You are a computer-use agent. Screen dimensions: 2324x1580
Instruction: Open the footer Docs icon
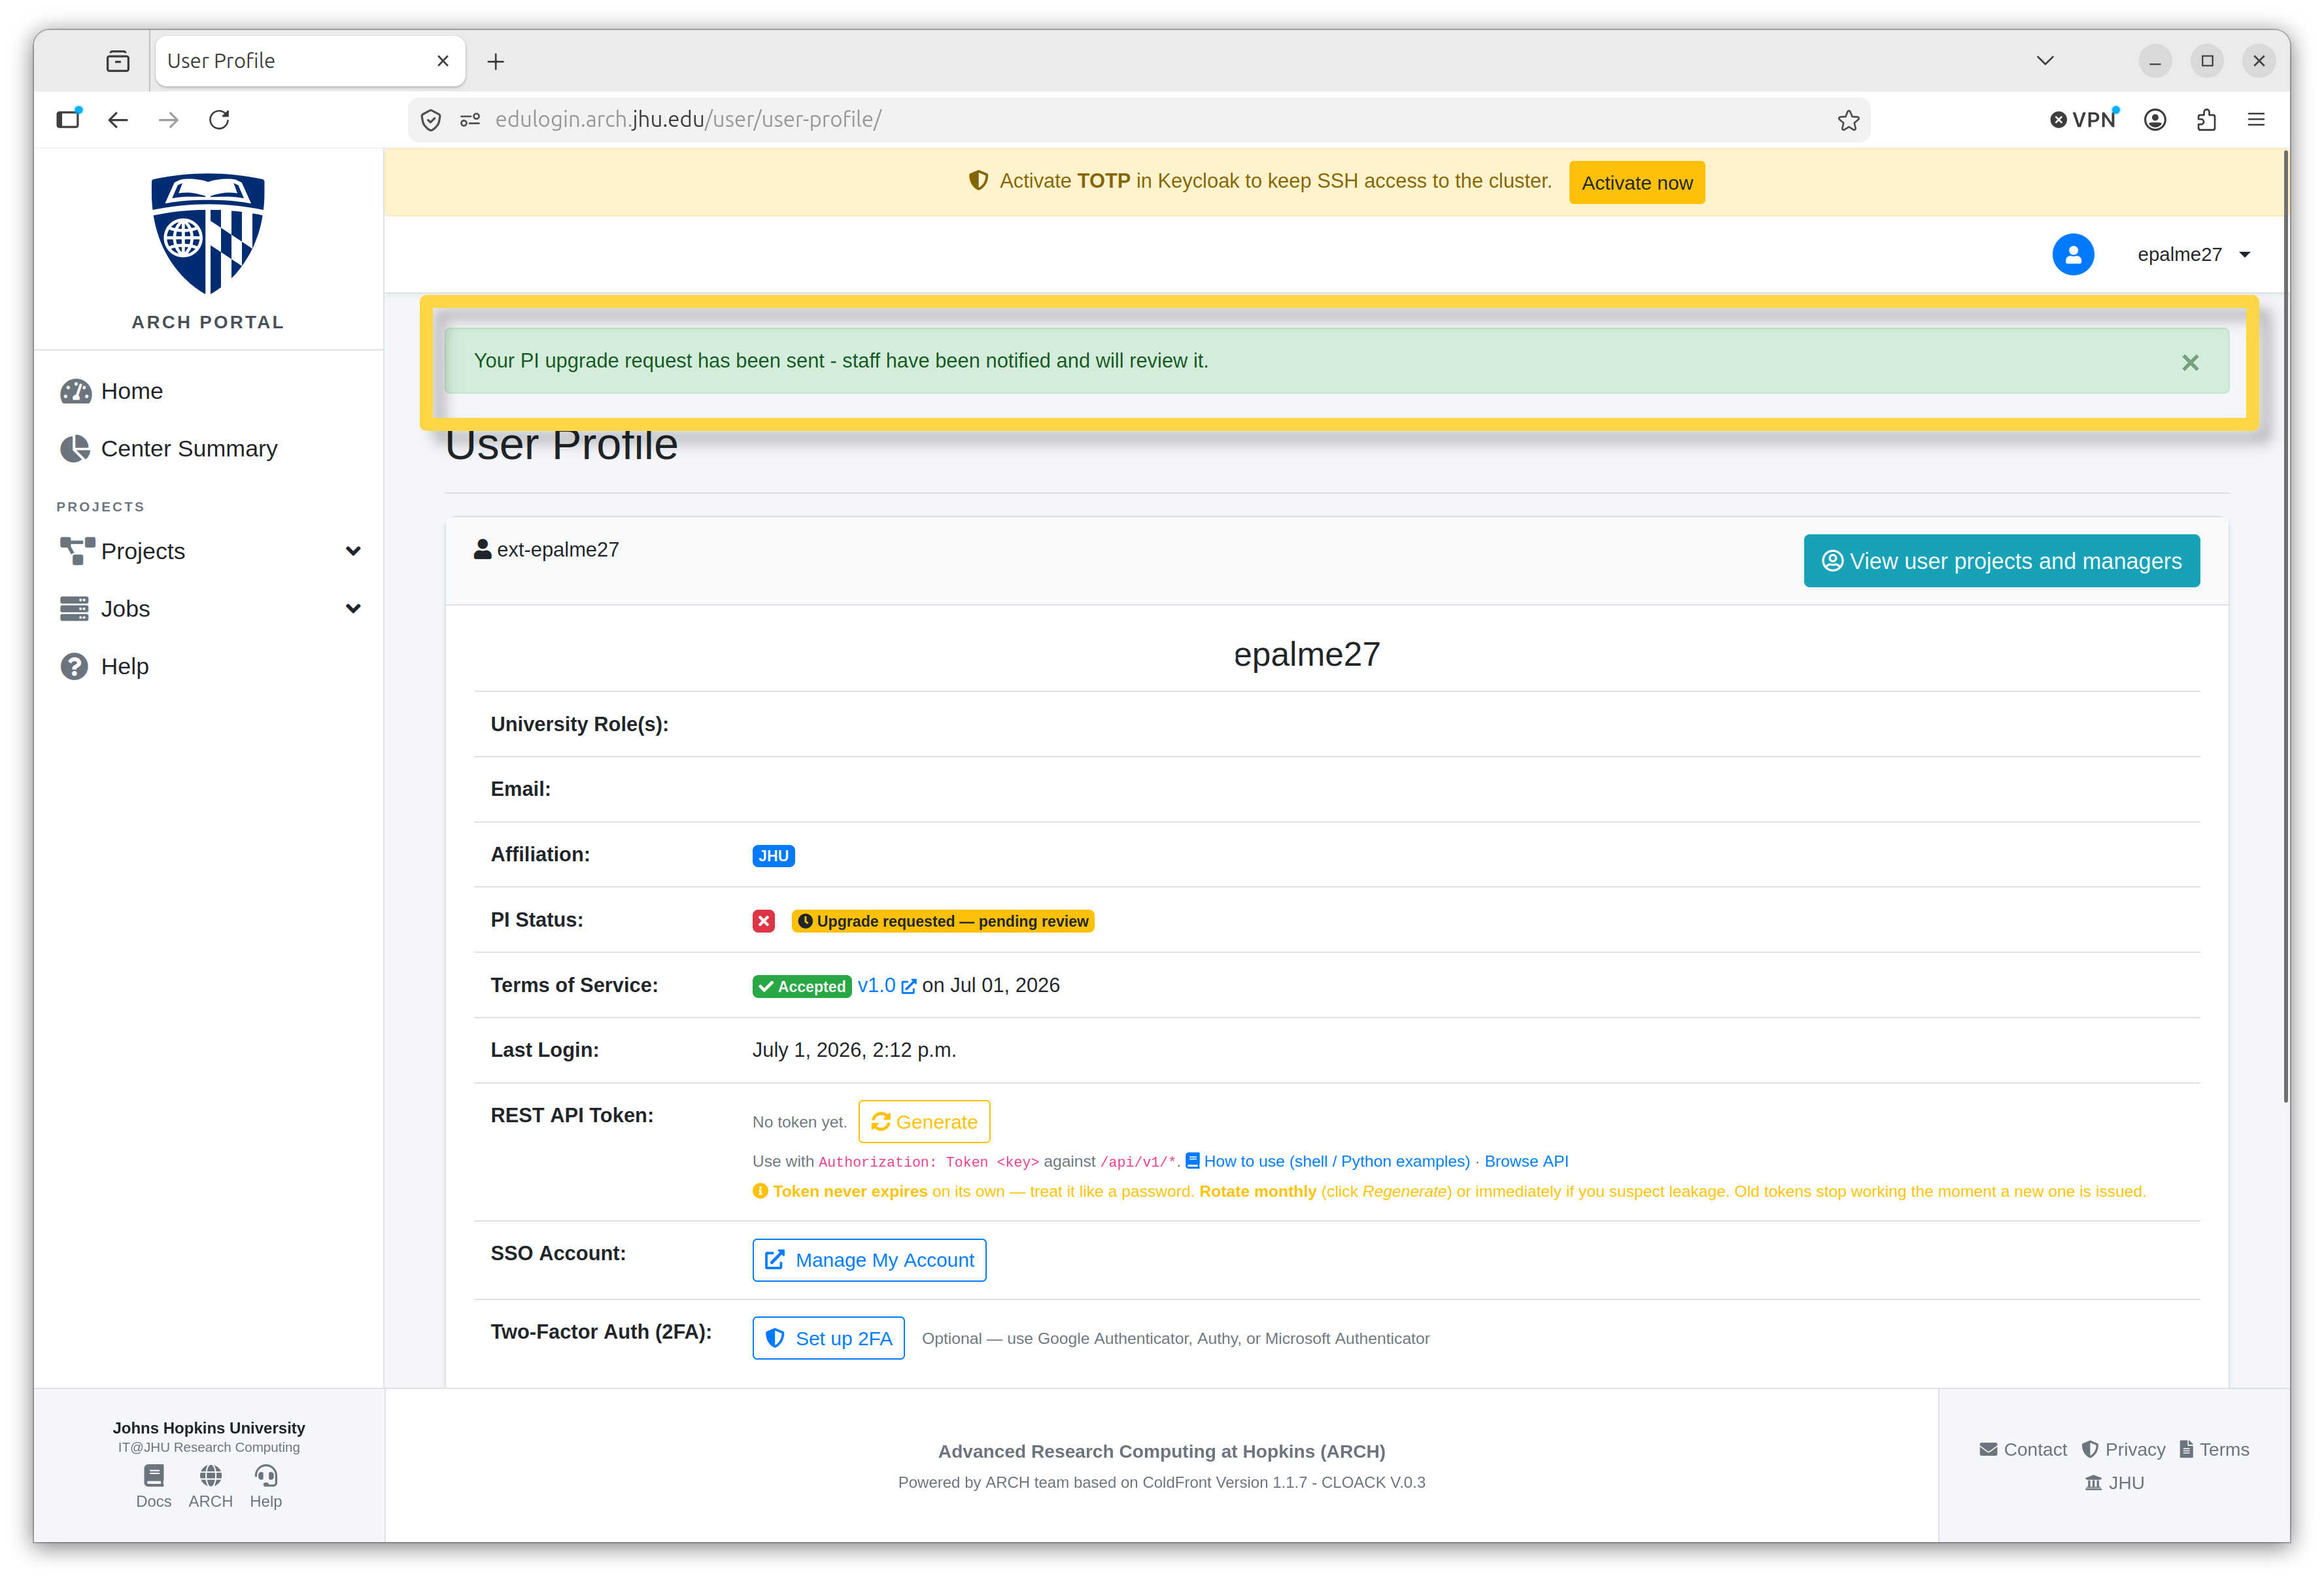(x=153, y=1486)
